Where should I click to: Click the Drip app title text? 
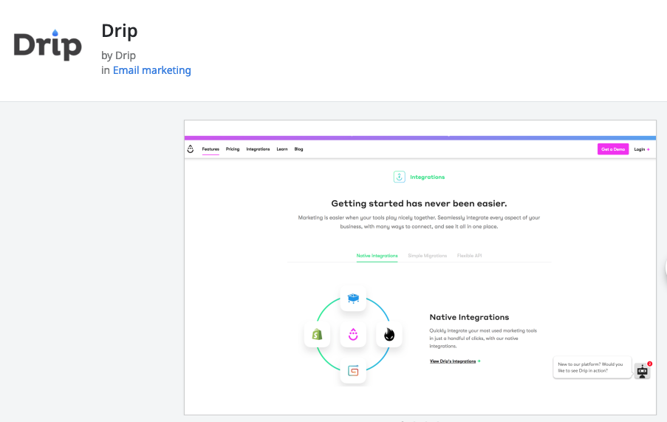pos(120,31)
